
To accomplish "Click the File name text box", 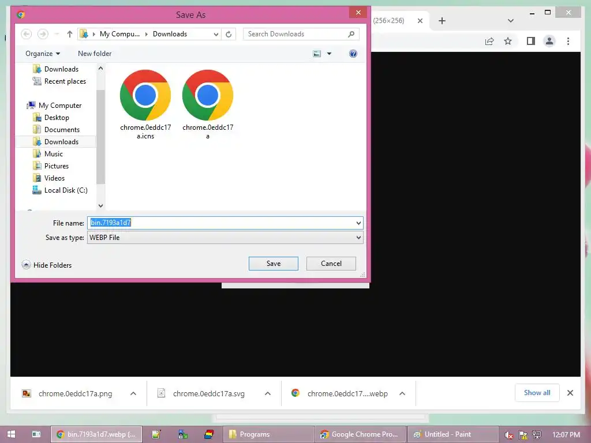I will pos(221,223).
